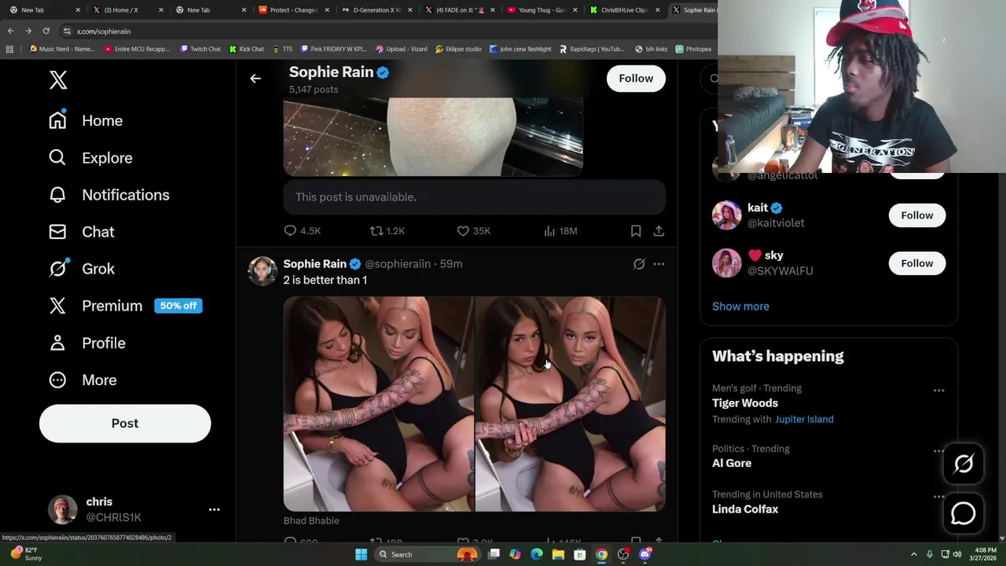Image resolution: width=1006 pixels, height=566 pixels.
Task: Follow sky @SKYWAlFU
Action: (x=917, y=263)
